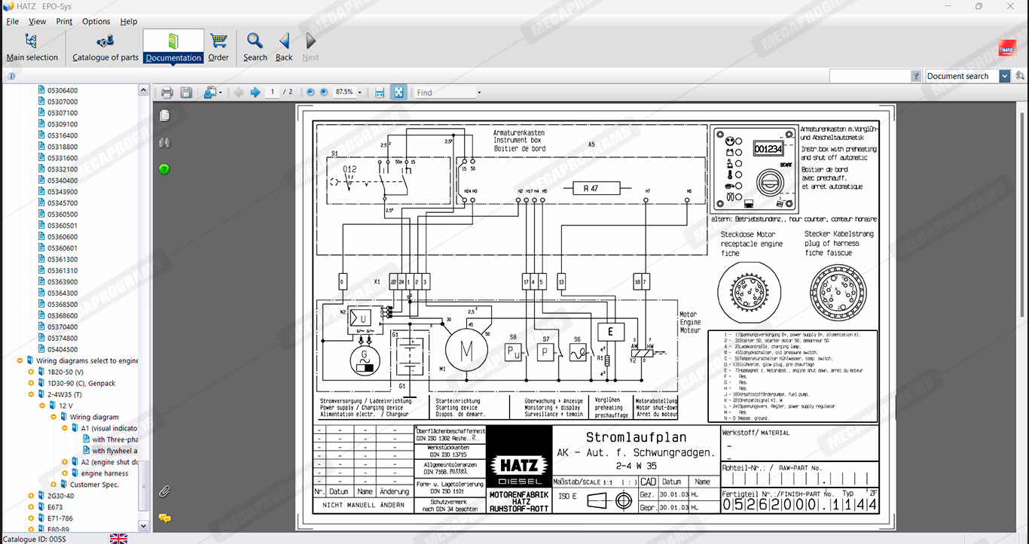
Task: Switch language via UK flag
Action: click(118, 538)
